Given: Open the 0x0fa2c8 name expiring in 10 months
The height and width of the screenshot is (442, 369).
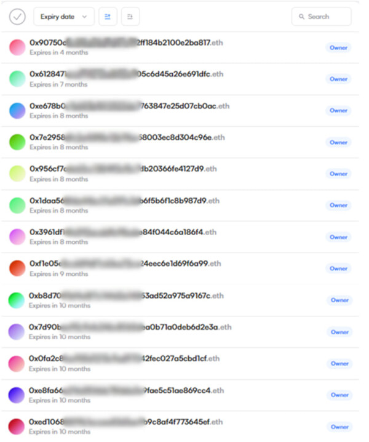Looking at the screenshot, I should coord(180,363).
